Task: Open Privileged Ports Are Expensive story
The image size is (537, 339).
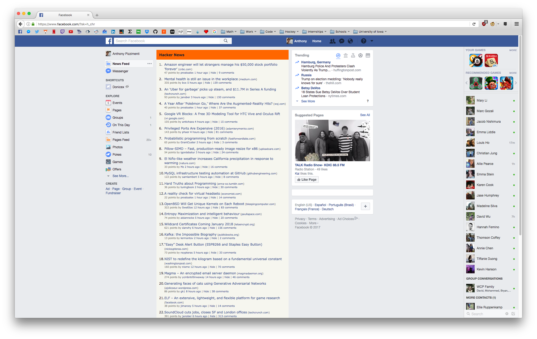Action: [x=194, y=128]
